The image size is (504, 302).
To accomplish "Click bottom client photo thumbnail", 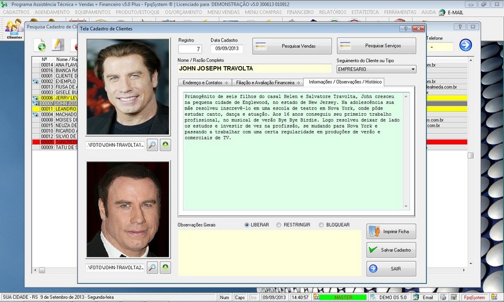I will pyautogui.click(x=128, y=210).
